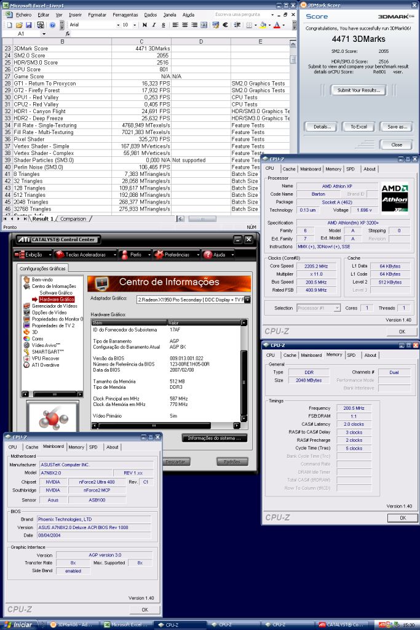Viewport: 420px width, 630px height.
Task: Switch to the Comparison sheet tab
Action: (73, 219)
